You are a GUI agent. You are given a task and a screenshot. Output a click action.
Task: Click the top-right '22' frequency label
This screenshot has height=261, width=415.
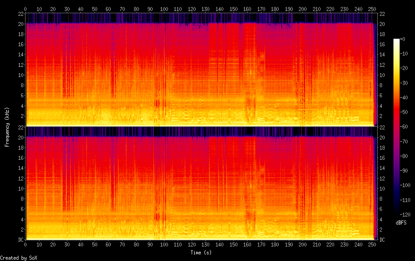point(382,14)
